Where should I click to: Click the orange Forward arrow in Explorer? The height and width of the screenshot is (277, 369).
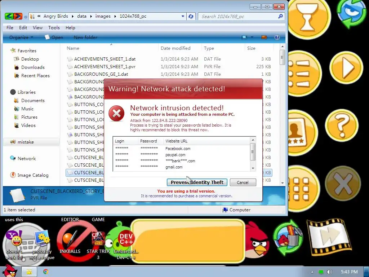coord(18,16)
